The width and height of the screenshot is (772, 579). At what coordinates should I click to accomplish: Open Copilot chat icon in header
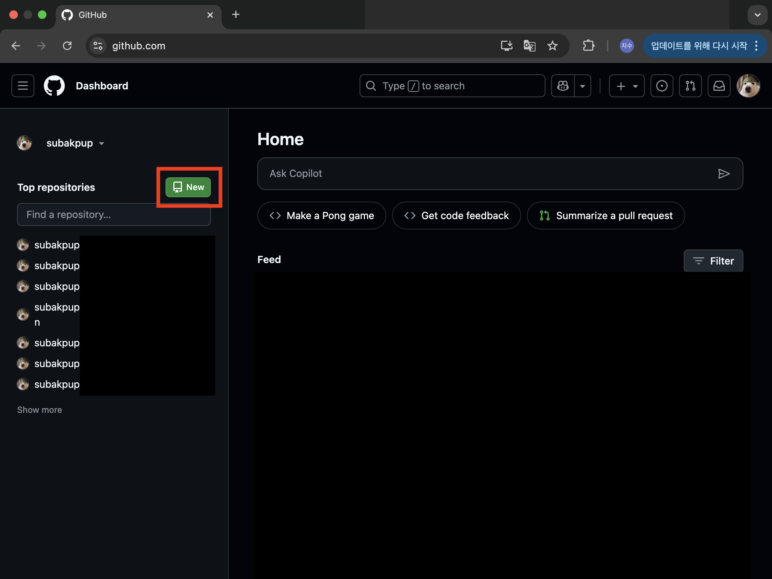tap(563, 86)
